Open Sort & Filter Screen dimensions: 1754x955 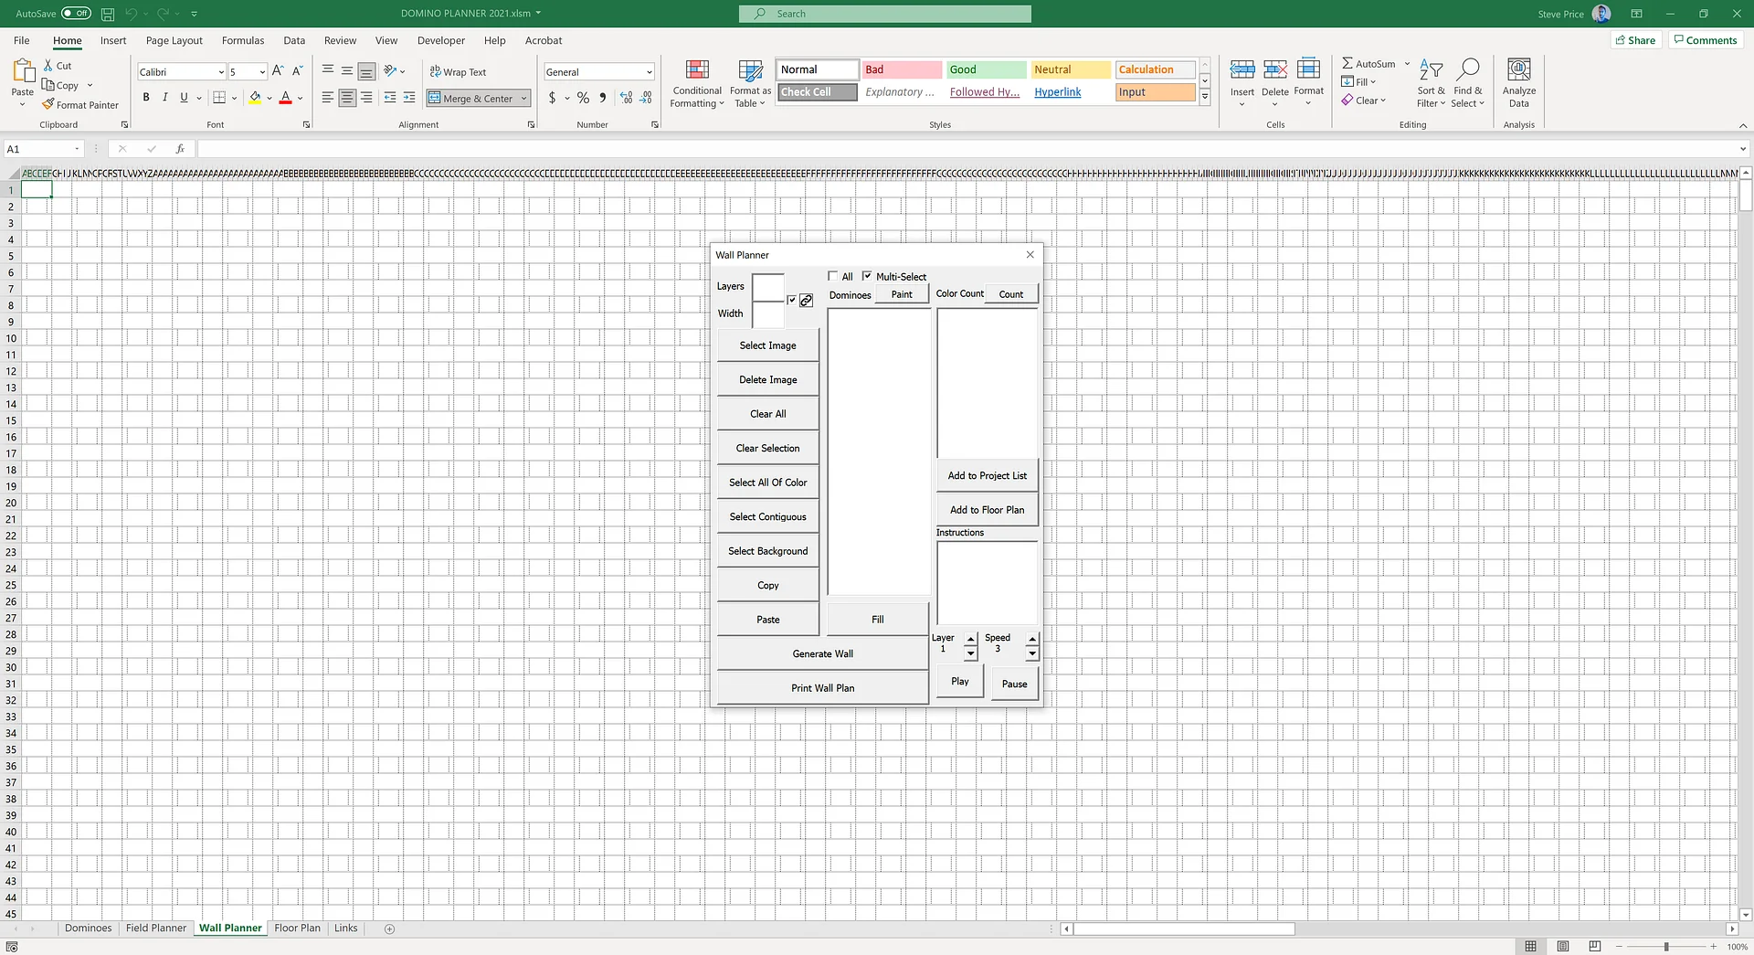pyautogui.click(x=1432, y=84)
